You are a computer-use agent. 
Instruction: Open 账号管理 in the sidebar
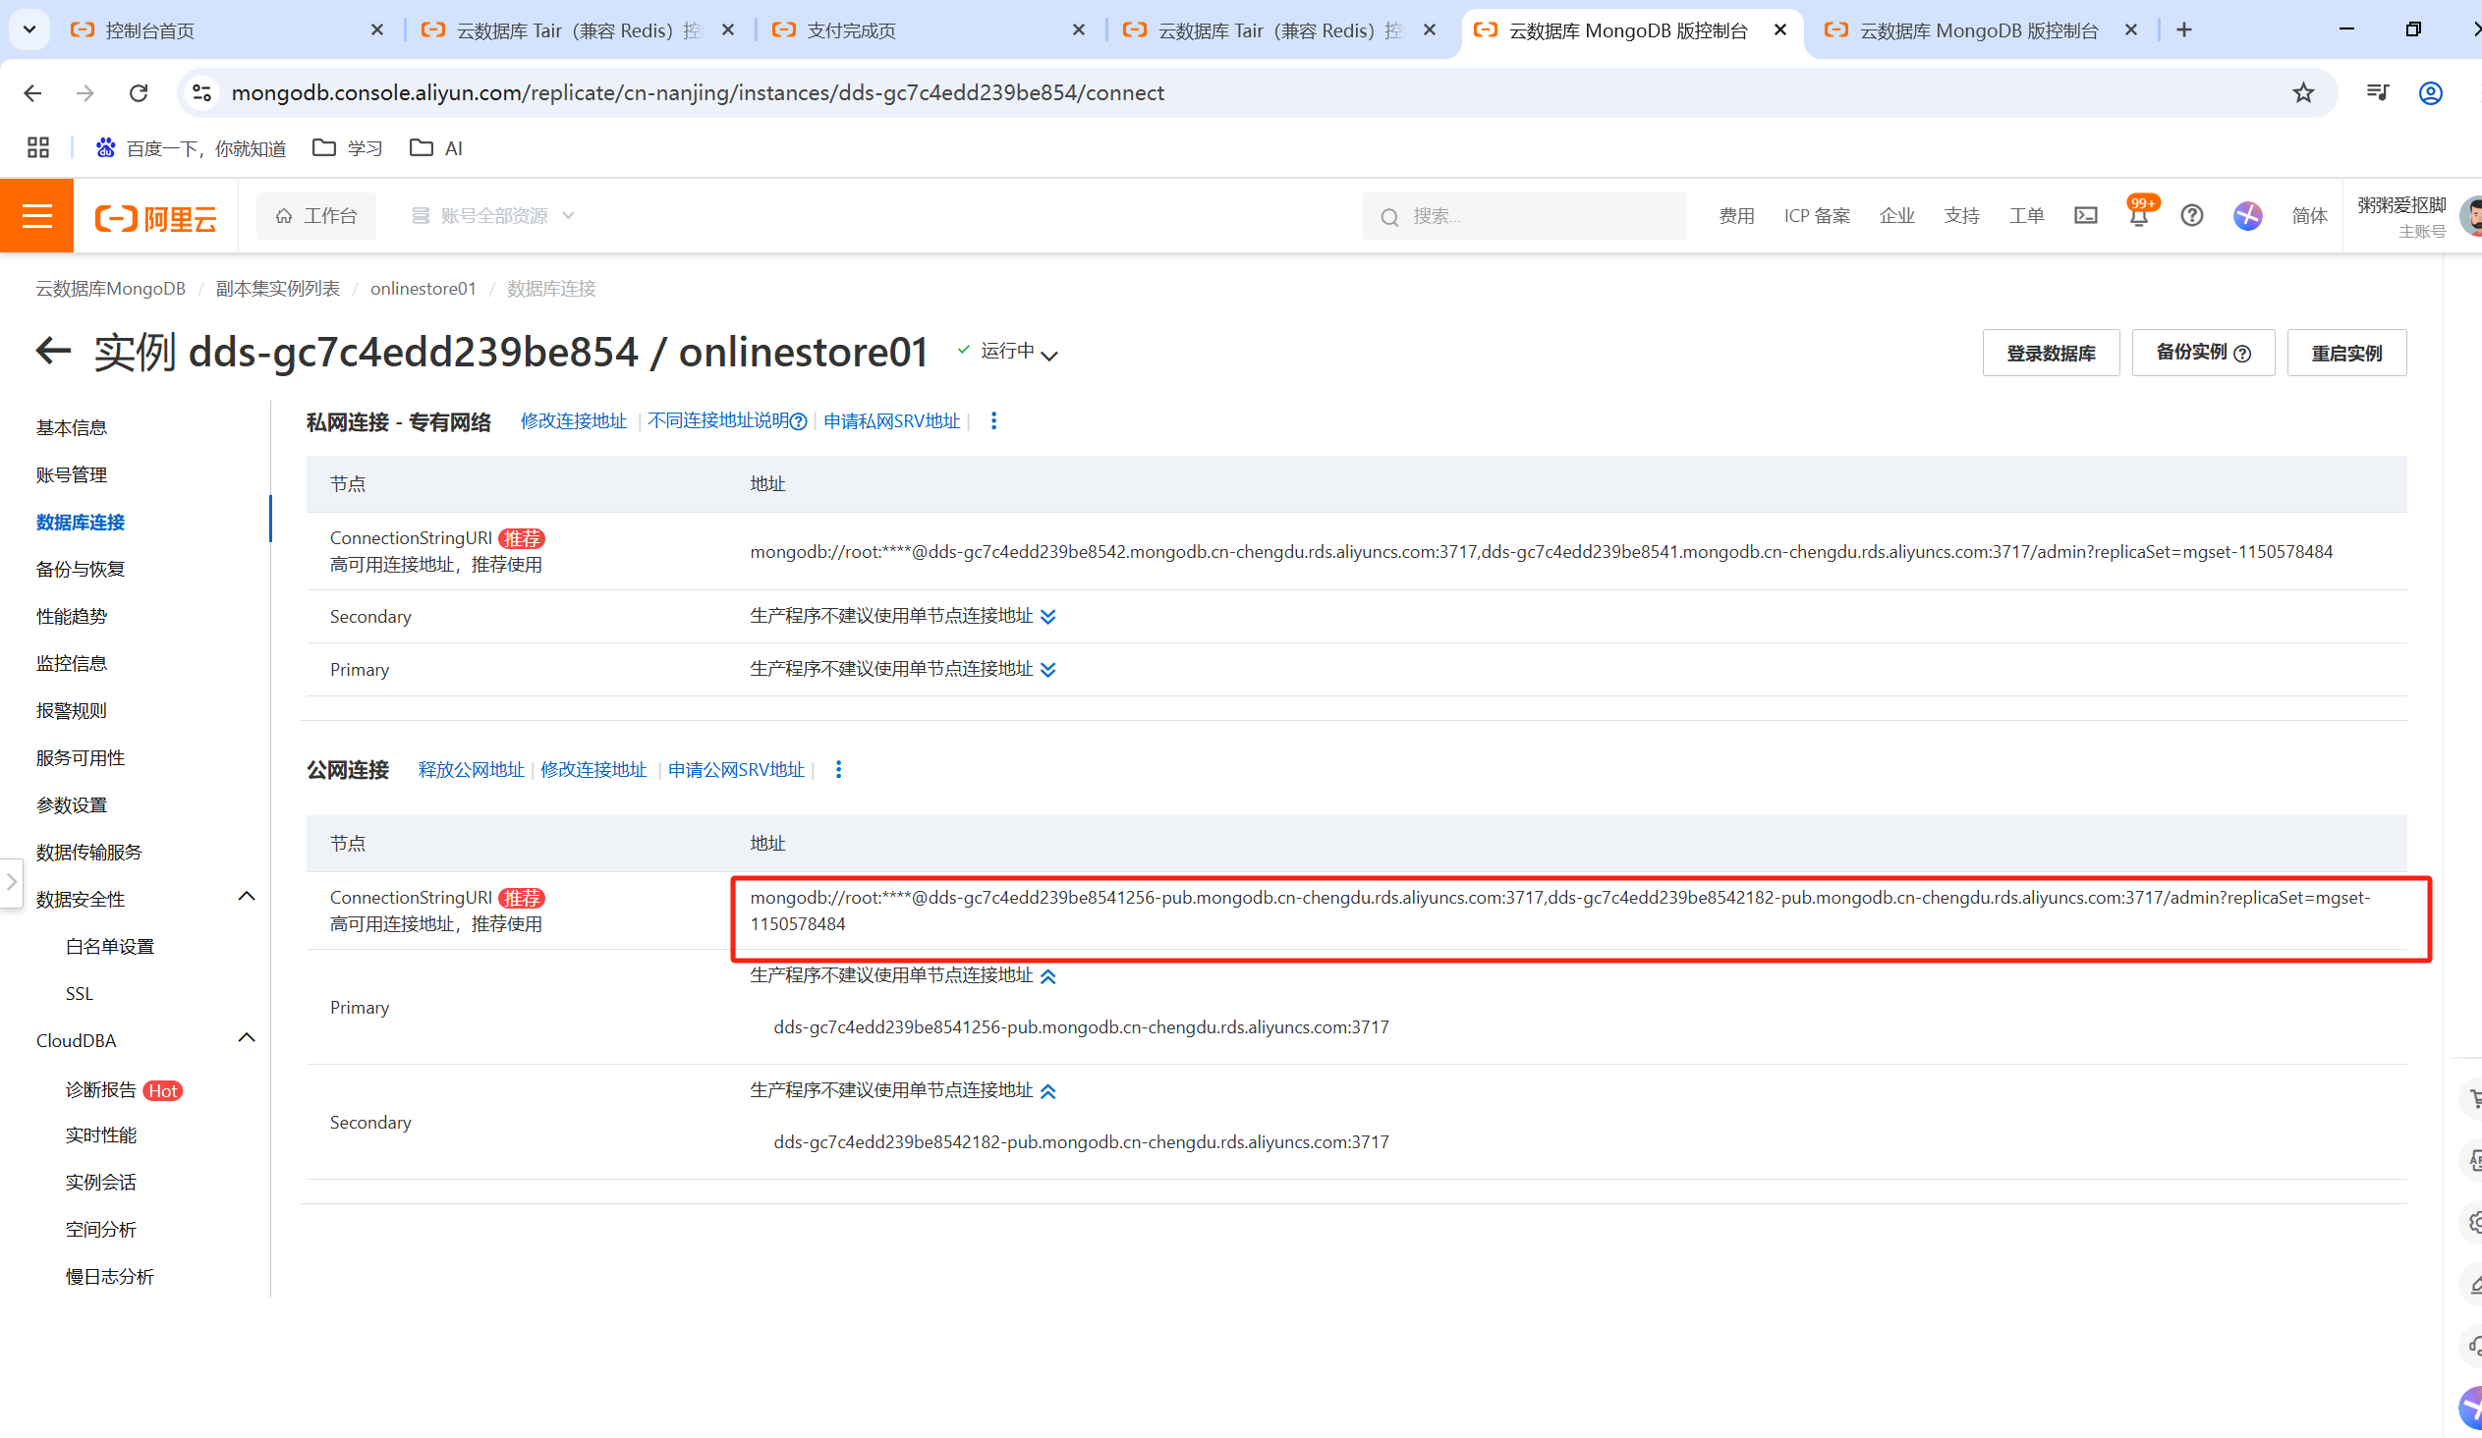pos(72,475)
